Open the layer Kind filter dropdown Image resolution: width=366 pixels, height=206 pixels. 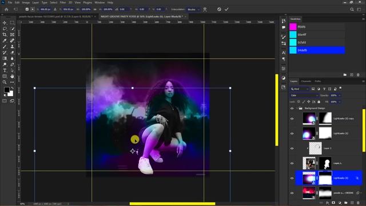(x=300, y=89)
